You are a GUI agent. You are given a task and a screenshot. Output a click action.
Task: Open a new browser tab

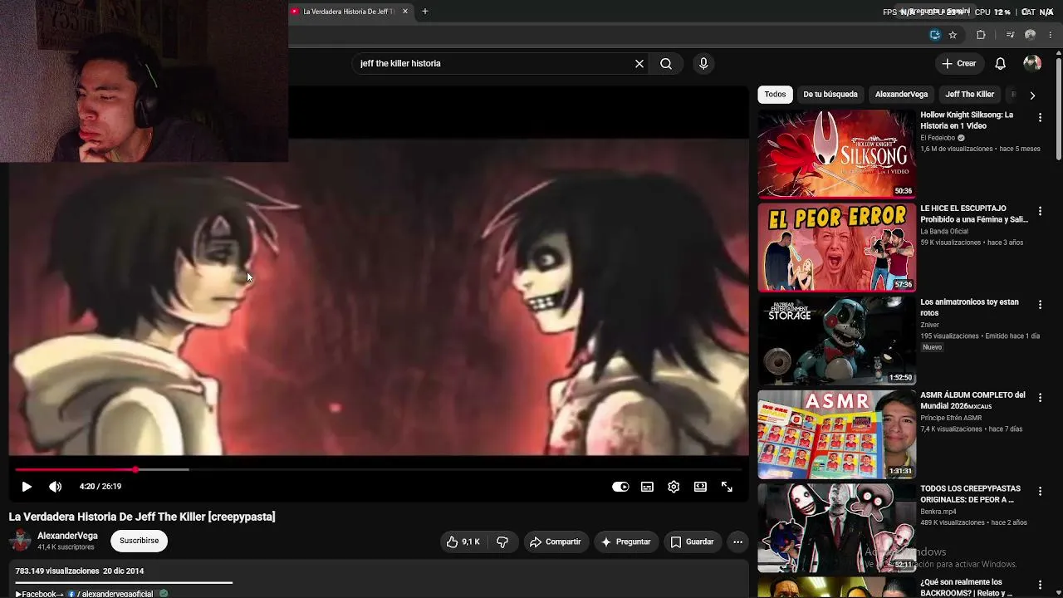(425, 12)
